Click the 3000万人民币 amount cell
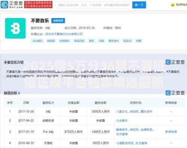The height and width of the screenshot is (148, 187). 100,112
